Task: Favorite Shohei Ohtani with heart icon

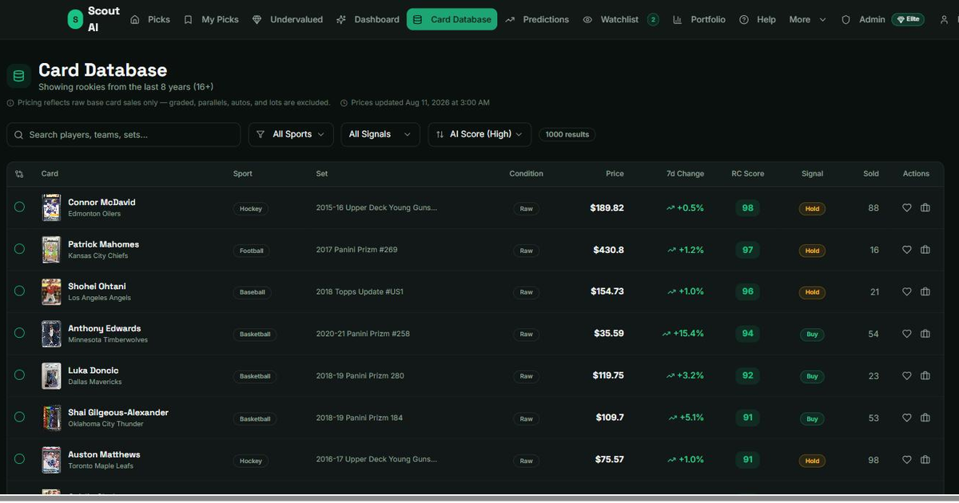Action: tap(906, 291)
